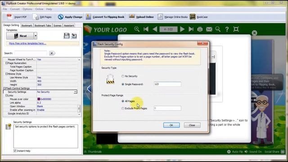
Task: Switch to the Bookmark Tabs tab
Action: point(43,26)
